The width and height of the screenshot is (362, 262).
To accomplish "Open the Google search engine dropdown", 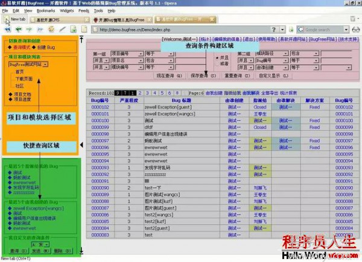I will click(x=346, y=30).
